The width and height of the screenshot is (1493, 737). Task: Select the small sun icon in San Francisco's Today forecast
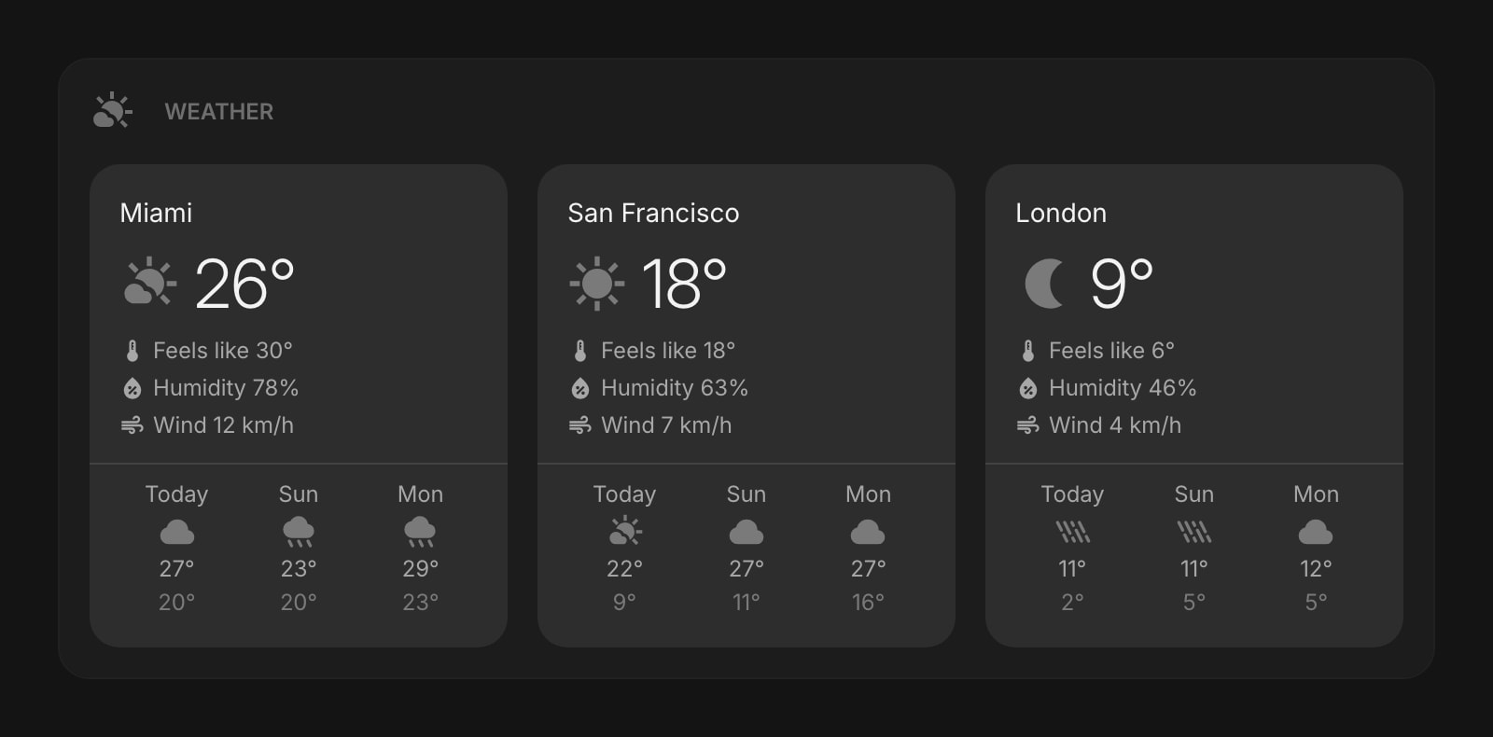(624, 532)
